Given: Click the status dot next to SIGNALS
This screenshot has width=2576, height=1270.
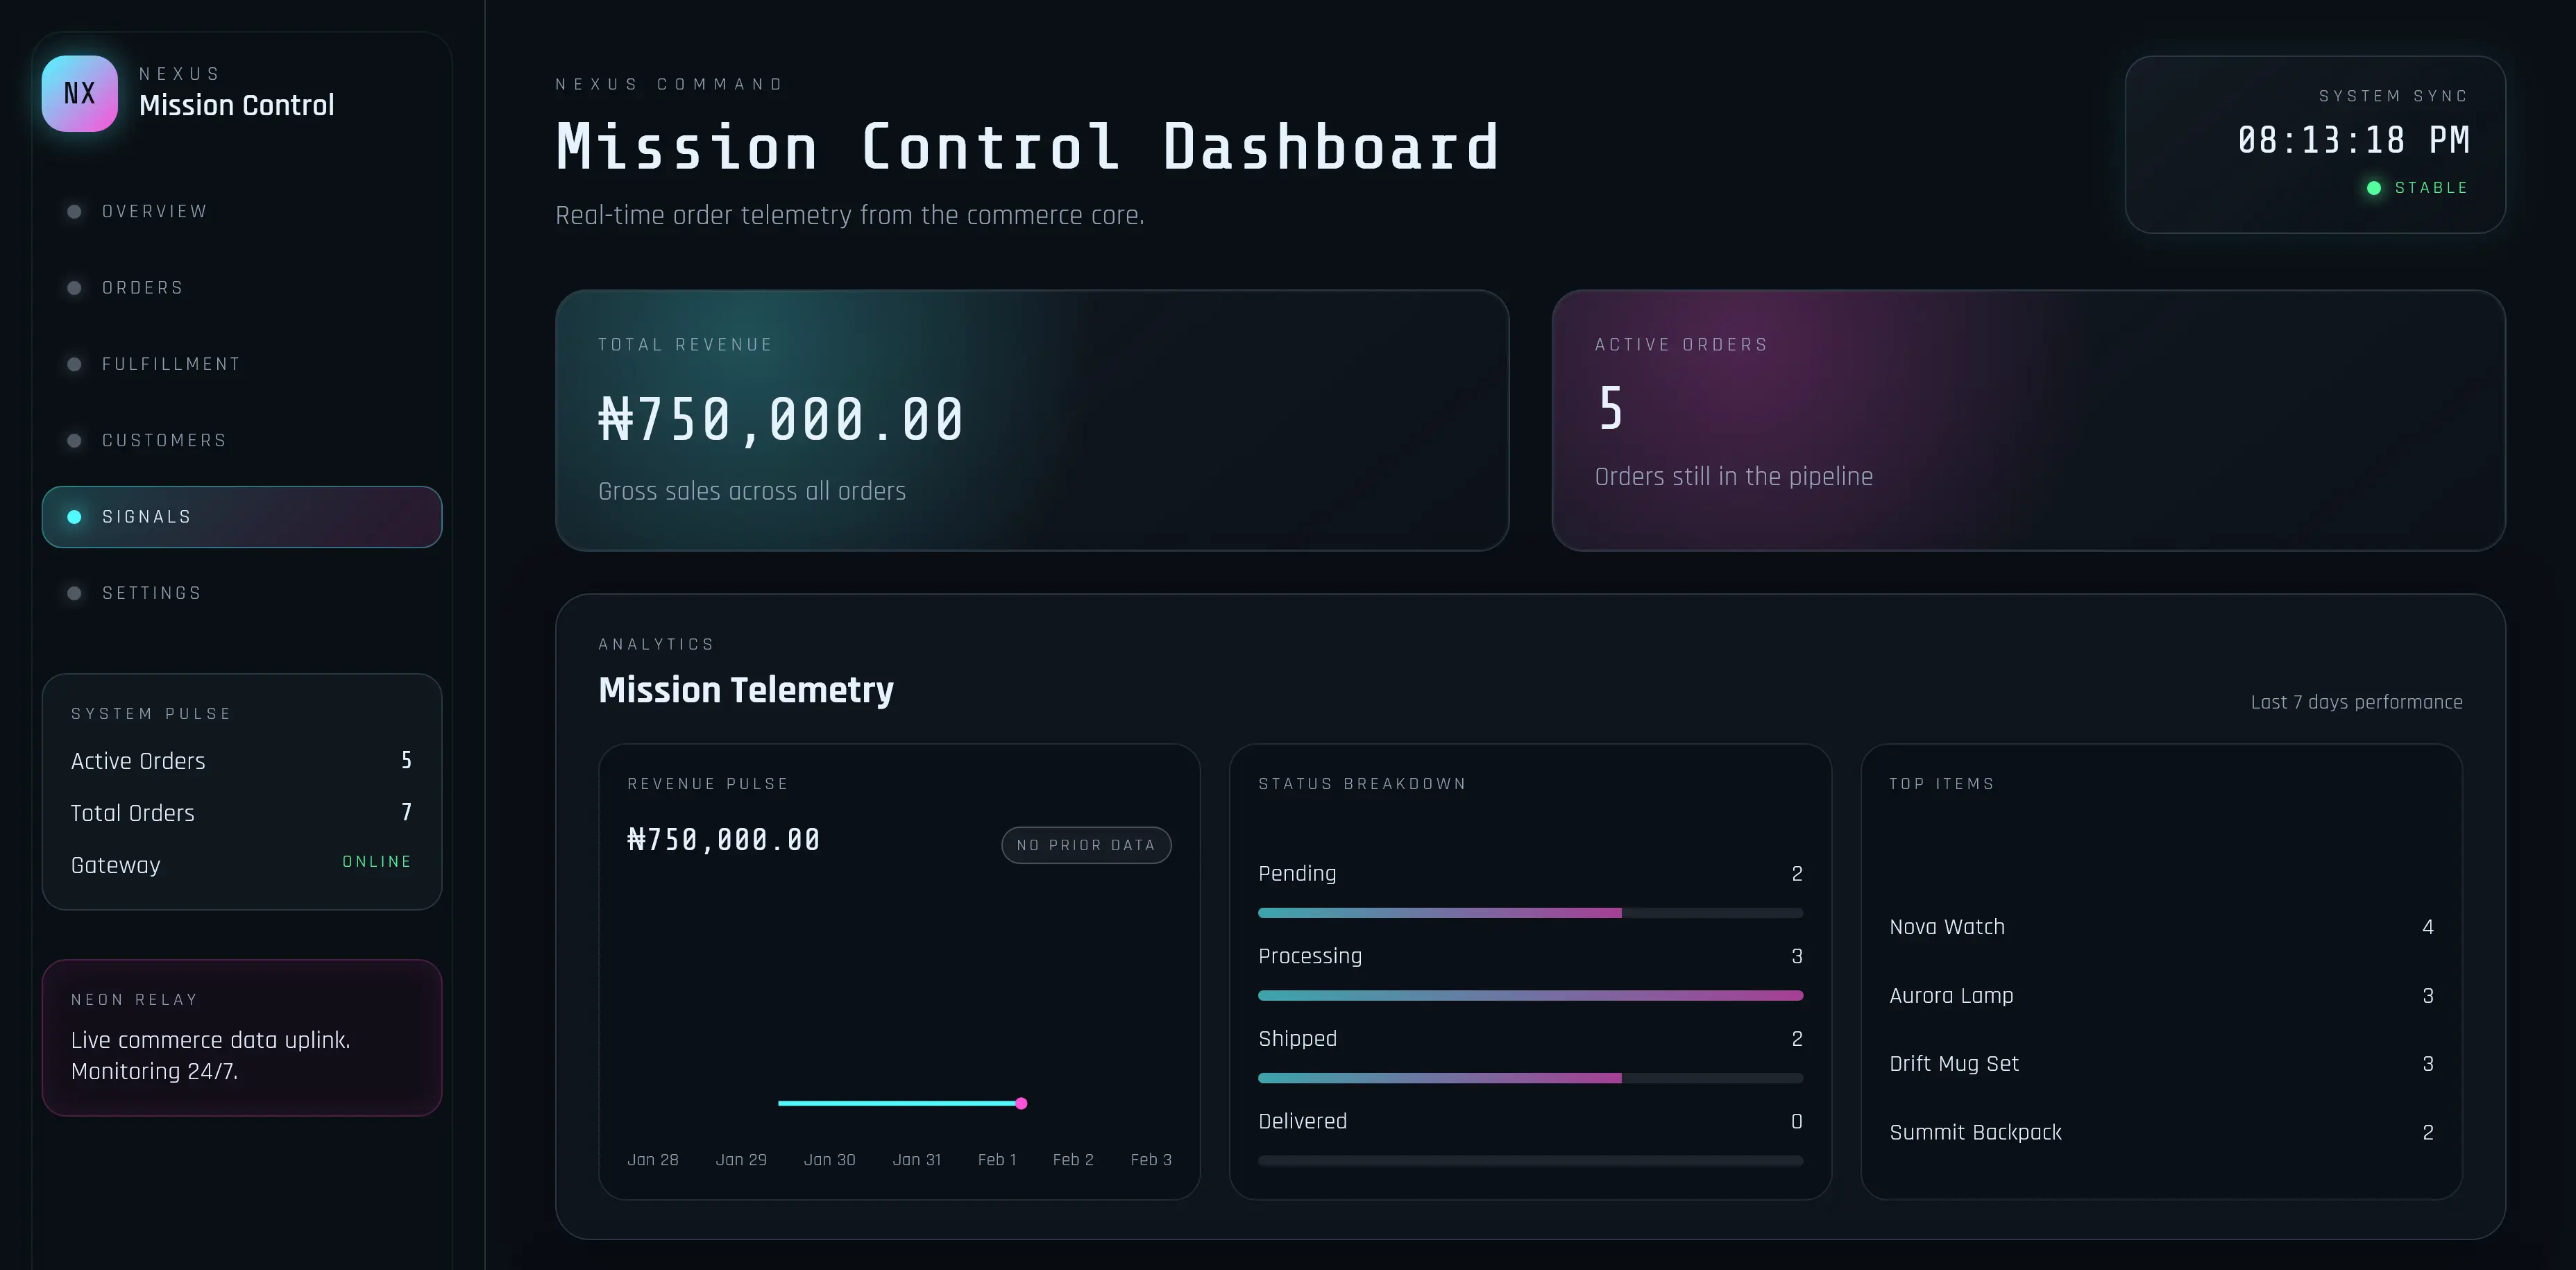Looking at the screenshot, I should tap(75, 517).
